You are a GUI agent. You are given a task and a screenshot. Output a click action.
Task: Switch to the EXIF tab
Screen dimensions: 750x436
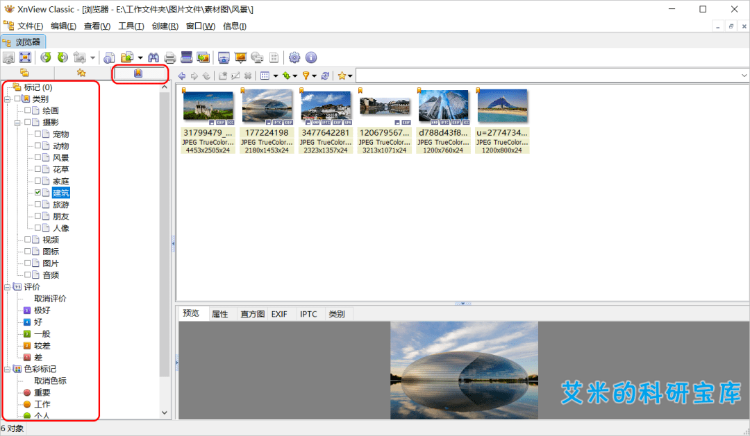279,314
